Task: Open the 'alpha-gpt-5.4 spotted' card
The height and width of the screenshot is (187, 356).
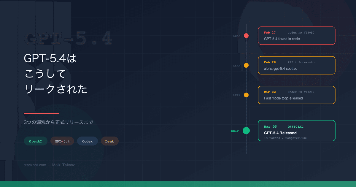Action: [297, 65]
